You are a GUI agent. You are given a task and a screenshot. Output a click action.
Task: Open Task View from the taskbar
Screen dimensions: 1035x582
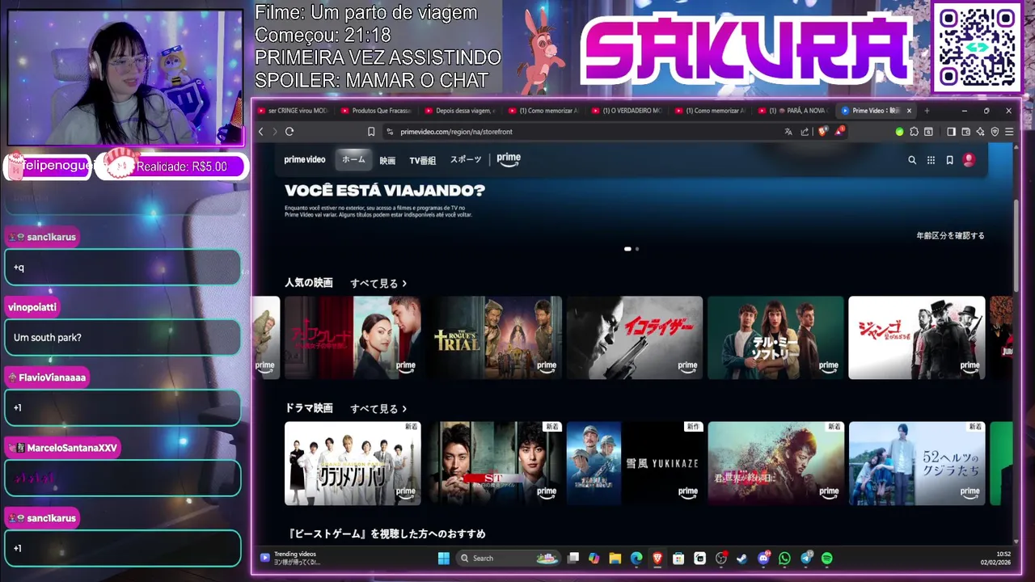pos(573,558)
